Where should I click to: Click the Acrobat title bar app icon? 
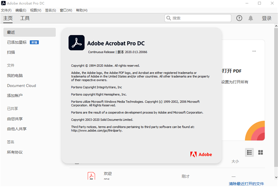click(x=3, y=3)
